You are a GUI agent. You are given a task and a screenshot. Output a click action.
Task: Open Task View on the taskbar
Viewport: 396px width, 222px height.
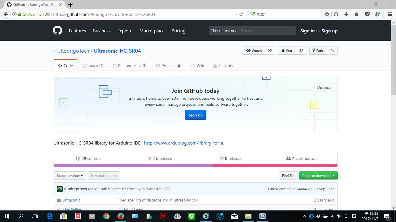(35, 216)
